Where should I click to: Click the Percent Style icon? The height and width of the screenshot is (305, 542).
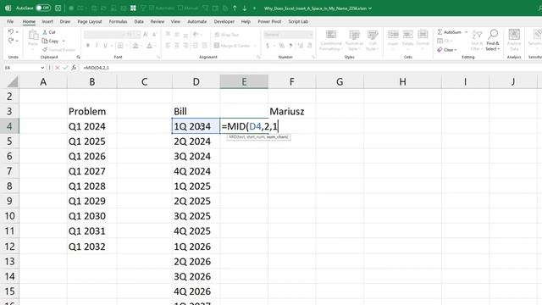pos(282,46)
